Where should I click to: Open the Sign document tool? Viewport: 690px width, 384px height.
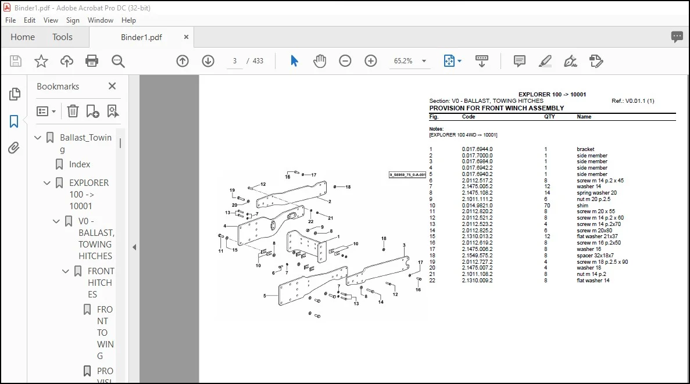click(570, 61)
